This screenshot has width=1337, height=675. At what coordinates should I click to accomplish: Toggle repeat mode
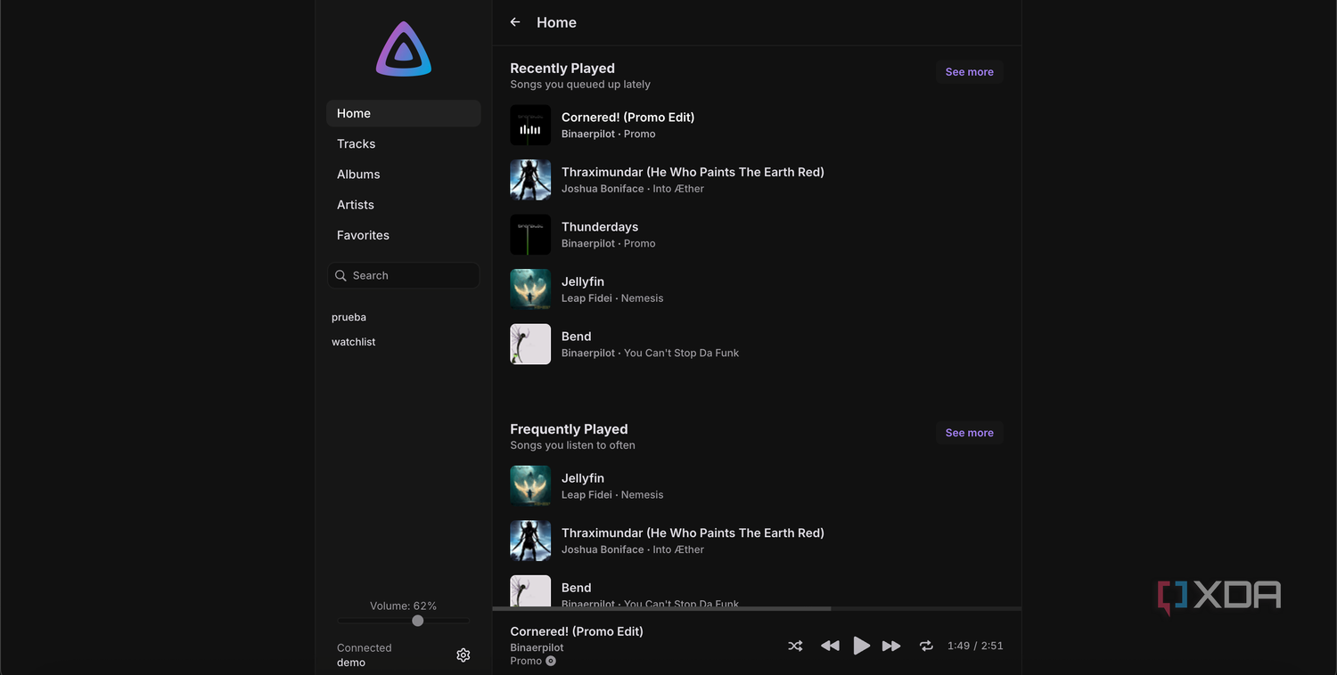(x=926, y=646)
